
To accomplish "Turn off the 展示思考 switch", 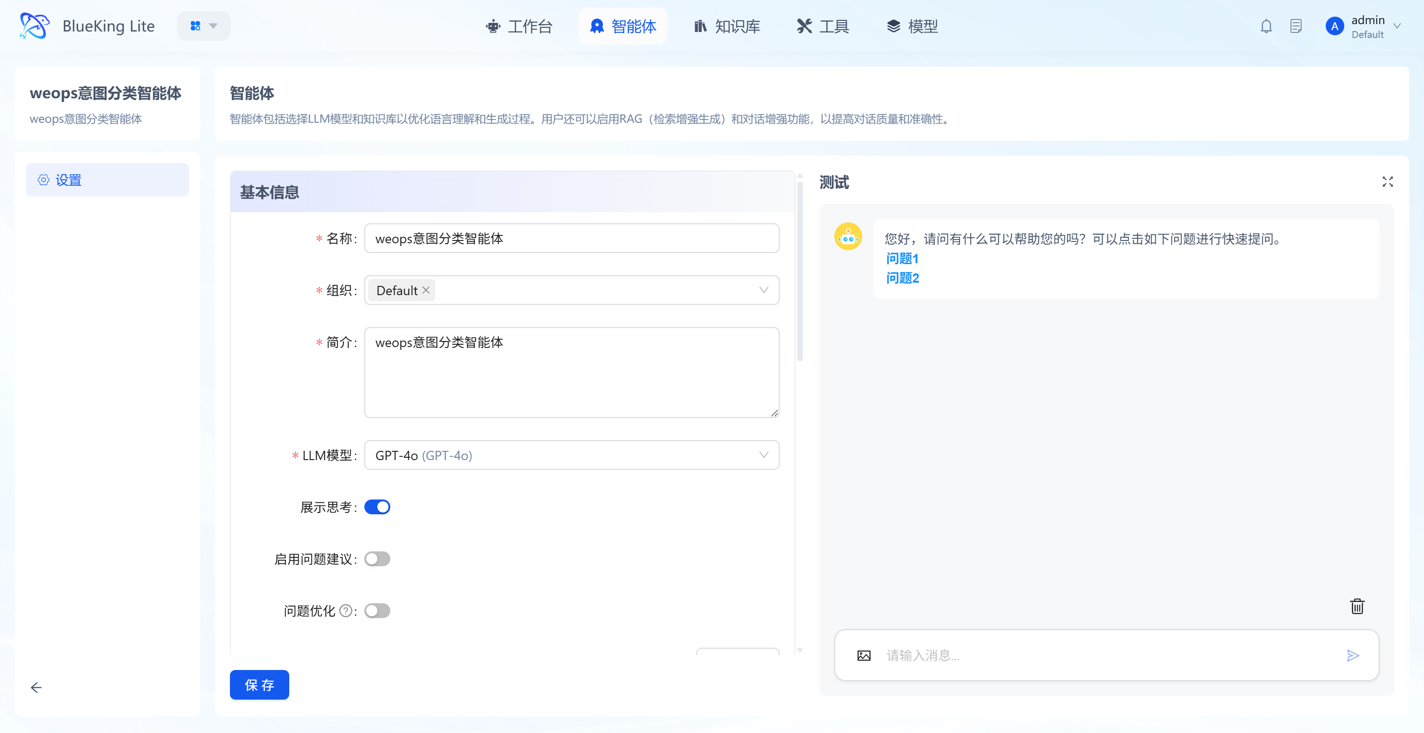I will pos(377,507).
